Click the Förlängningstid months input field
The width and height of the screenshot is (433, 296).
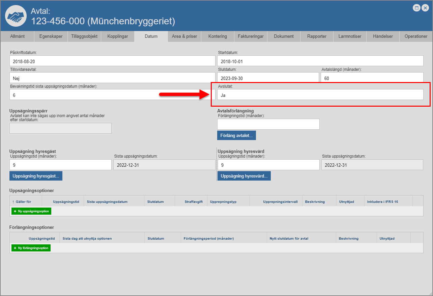coord(268,124)
